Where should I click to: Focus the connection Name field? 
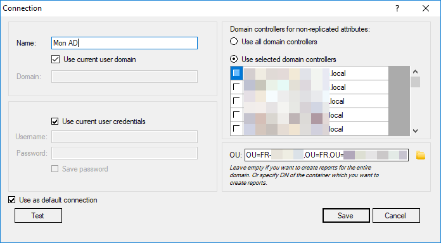(124, 43)
